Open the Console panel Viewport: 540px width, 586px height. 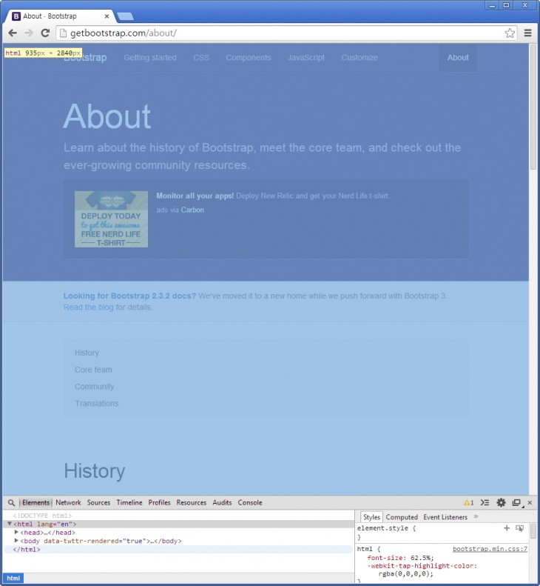pos(250,503)
